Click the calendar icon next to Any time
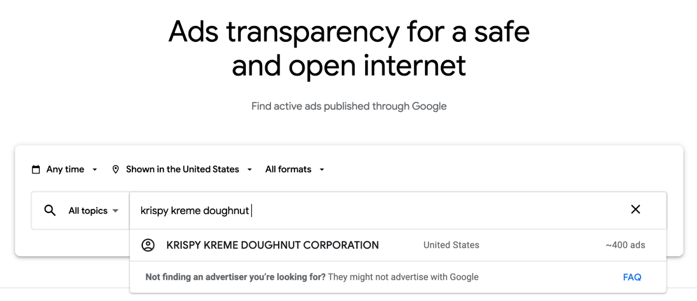The width and height of the screenshot is (697, 301). (35, 169)
